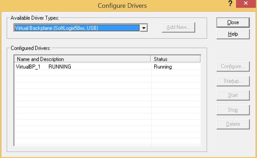Click the Start button
257x158 pixels.
click(233, 95)
